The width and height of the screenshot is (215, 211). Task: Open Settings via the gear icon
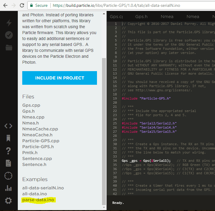[8, 201]
